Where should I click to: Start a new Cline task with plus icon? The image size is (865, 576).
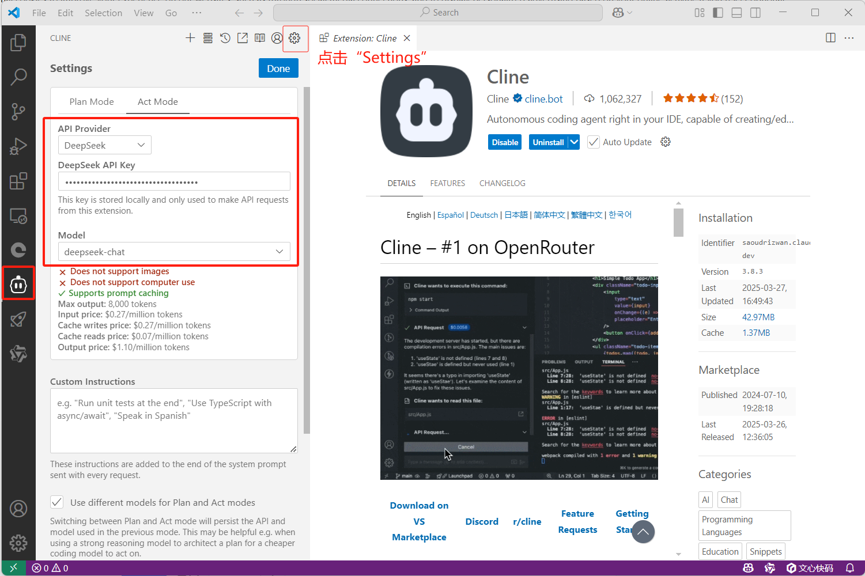pos(190,38)
